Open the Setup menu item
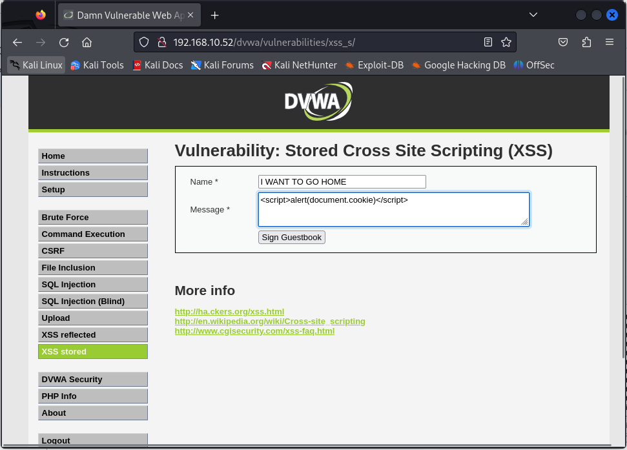The image size is (627, 450). click(x=93, y=189)
